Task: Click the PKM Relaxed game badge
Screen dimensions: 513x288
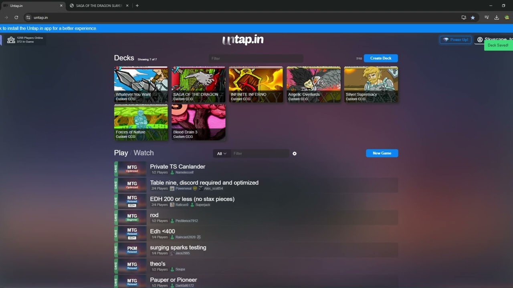Action: click(132, 250)
